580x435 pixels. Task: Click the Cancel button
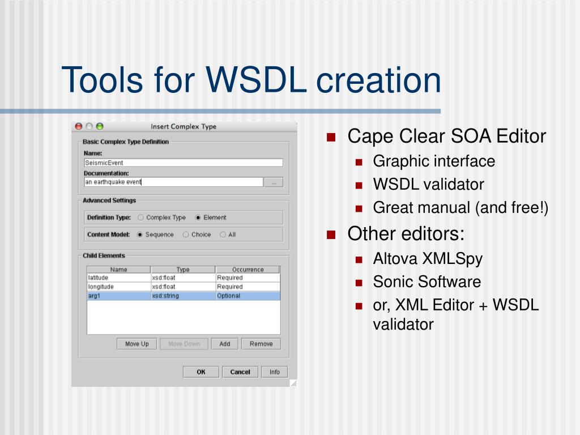tap(240, 372)
